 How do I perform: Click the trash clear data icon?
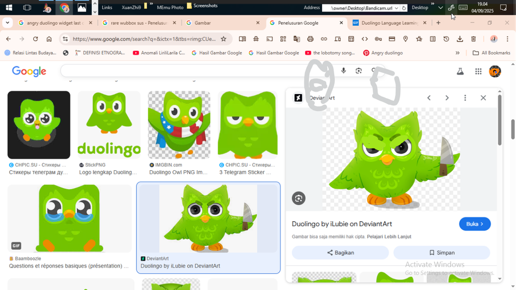pyautogui.click(x=473, y=39)
